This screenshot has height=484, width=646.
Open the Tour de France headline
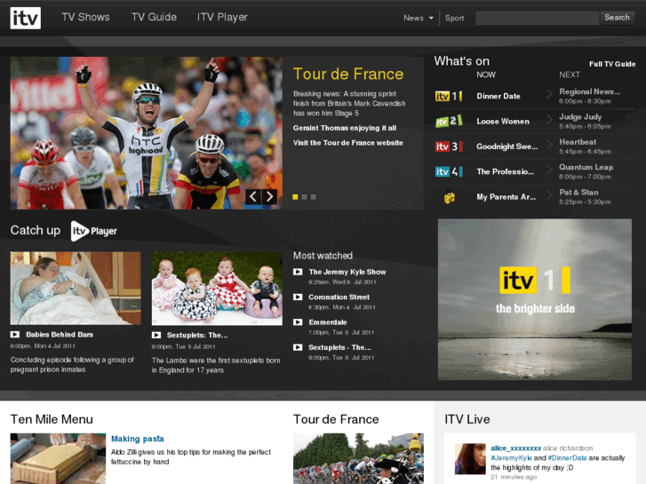coord(348,74)
